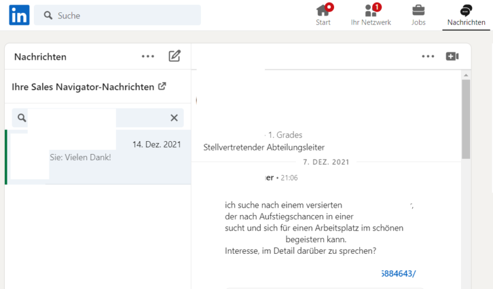Go to the Start tab
Viewport: 493px width, 289px height.
point(323,15)
